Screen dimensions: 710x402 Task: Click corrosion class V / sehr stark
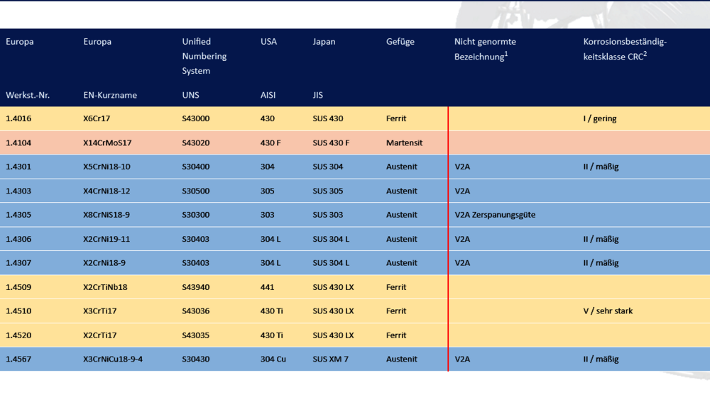point(608,311)
